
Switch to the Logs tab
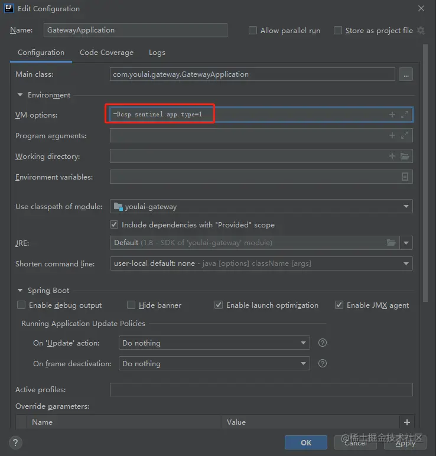coord(157,53)
